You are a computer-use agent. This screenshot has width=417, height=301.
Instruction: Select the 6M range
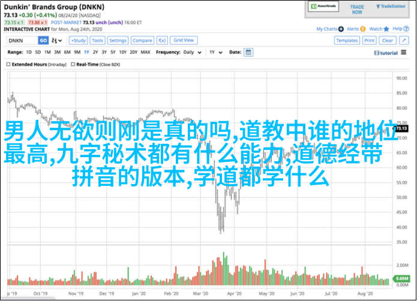point(67,52)
